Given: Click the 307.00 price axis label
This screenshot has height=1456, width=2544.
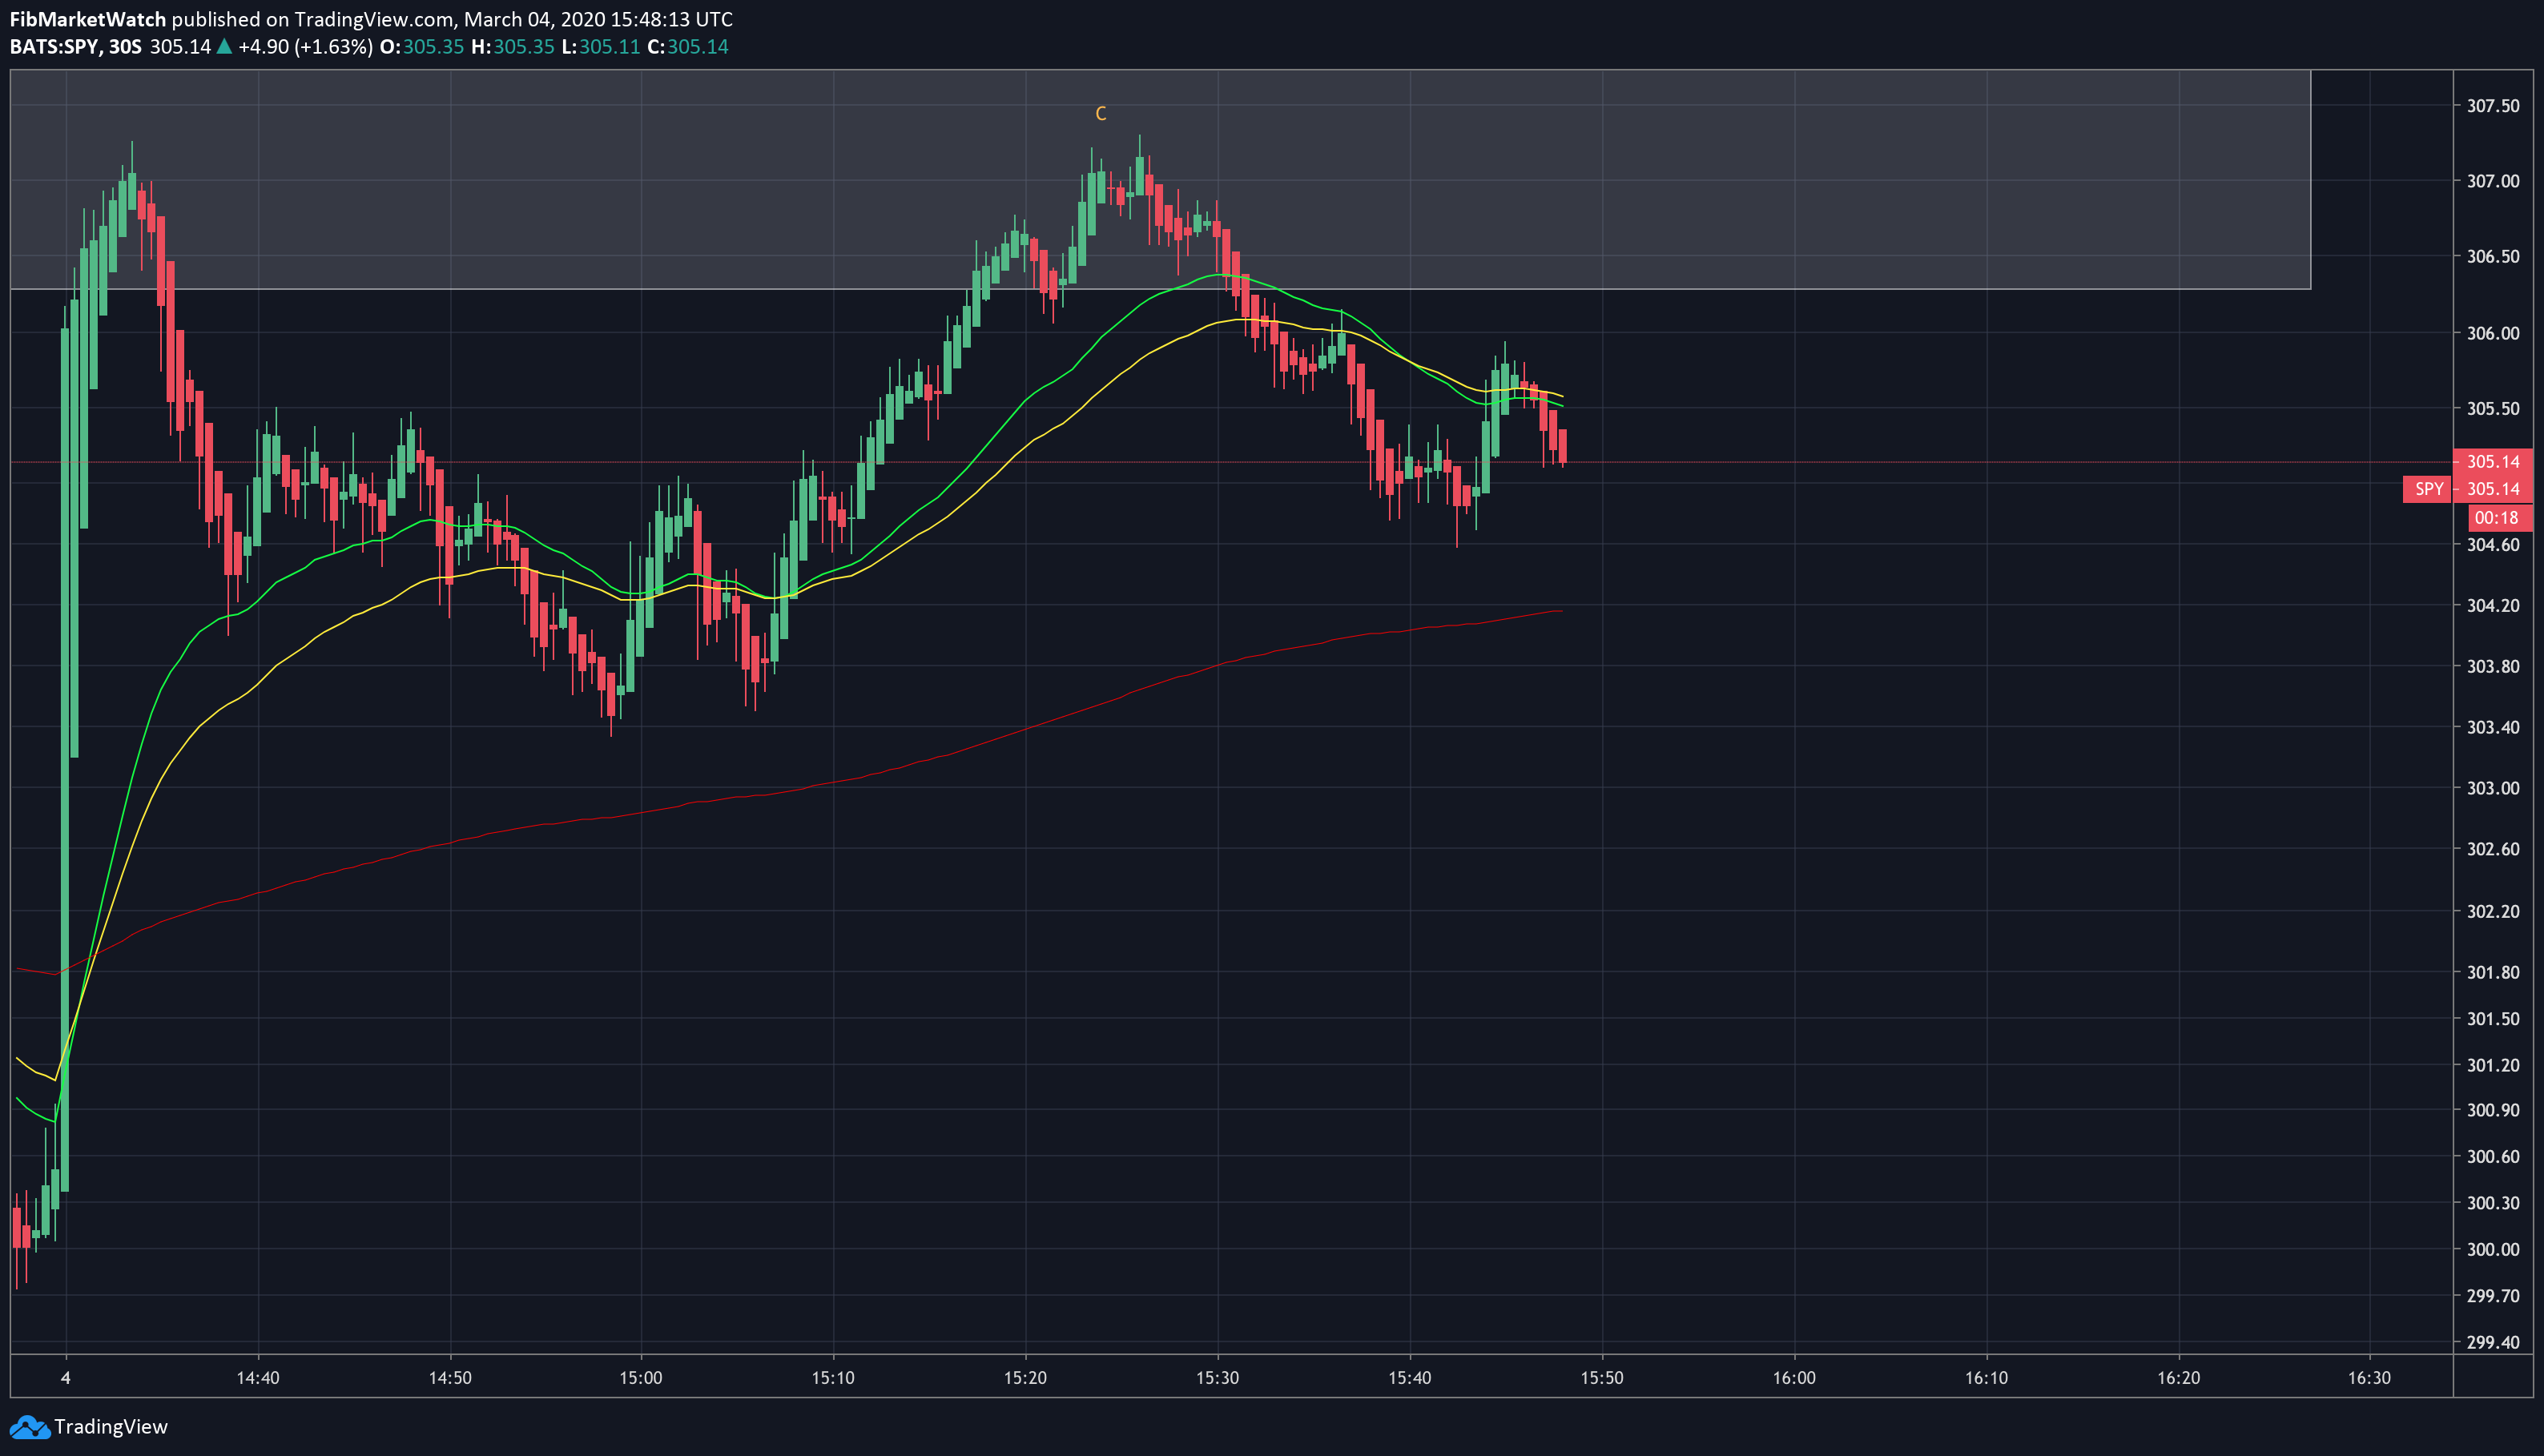Looking at the screenshot, I should [2493, 181].
